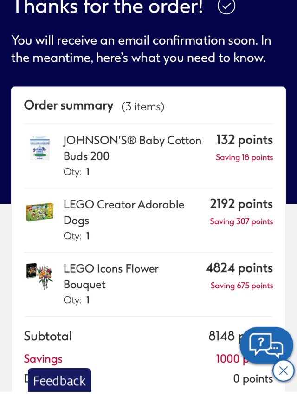Click the Saving 307 points text
This screenshot has width=297, height=396.
[241, 221]
